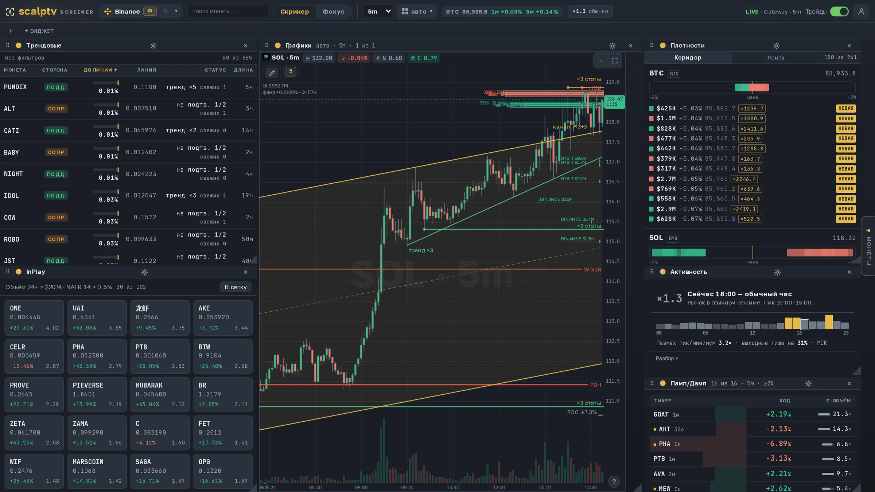This screenshot has height=492, width=875.
Task: Click the + виджет button
Action: pyautogui.click(x=39, y=31)
